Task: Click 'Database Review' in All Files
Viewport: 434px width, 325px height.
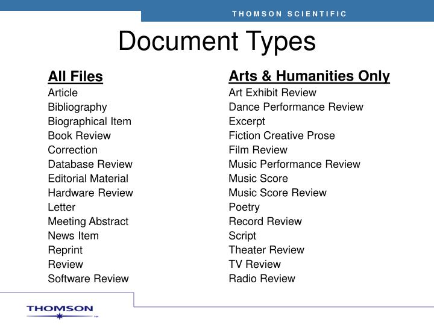Action: click(x=90, y=164)
